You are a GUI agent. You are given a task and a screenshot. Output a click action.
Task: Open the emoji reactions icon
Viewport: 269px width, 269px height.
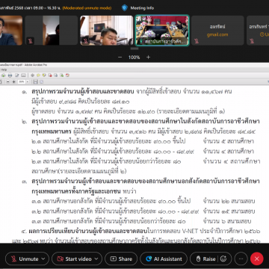tap(223, 259)
